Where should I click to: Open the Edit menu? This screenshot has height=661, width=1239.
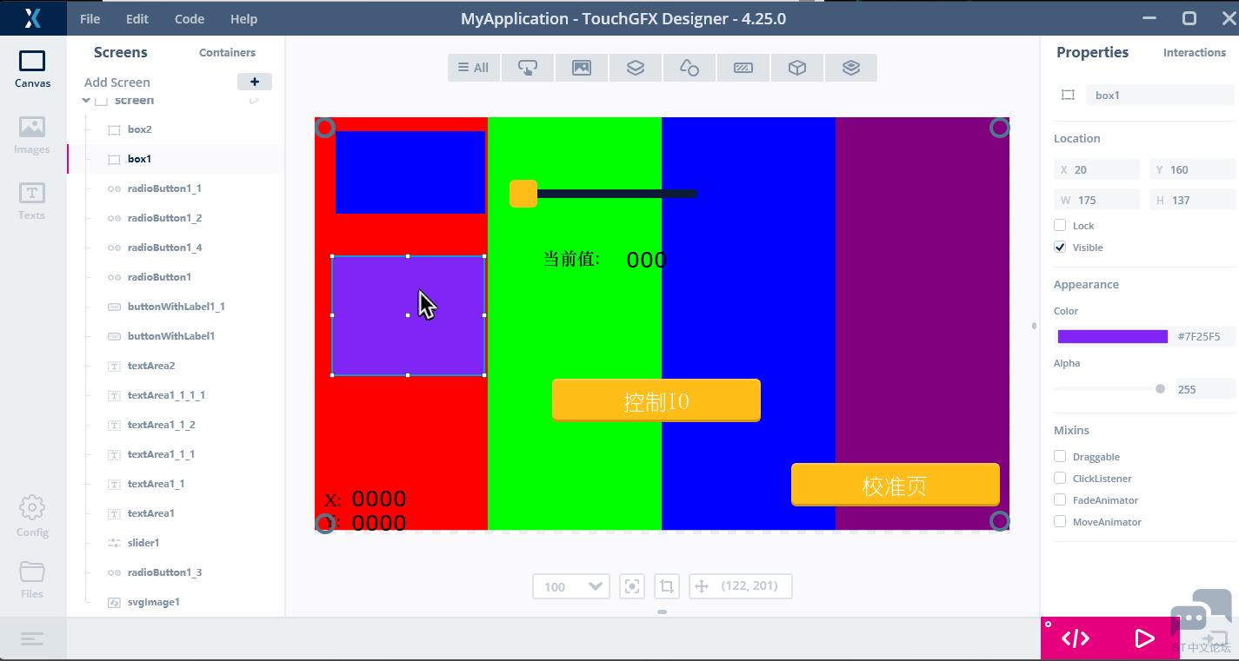point(137,18)
